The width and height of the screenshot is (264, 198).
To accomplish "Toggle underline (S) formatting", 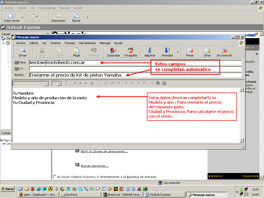I will (86, 83).
